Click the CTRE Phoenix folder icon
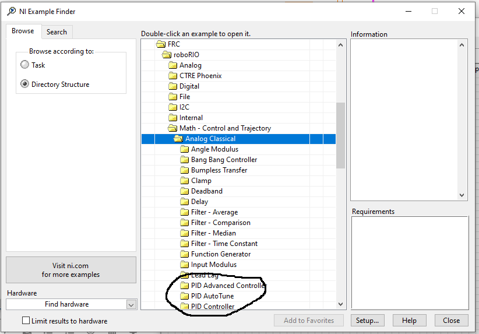The image size is (479, 334). coord(172,76)
